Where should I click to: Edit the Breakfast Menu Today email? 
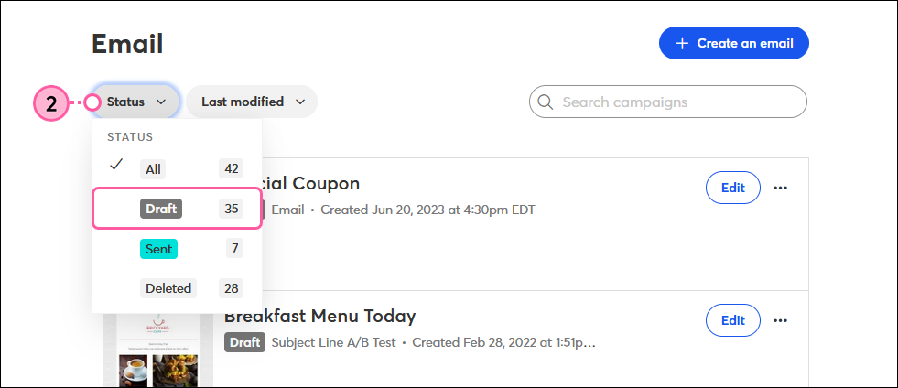click(733, 320)
